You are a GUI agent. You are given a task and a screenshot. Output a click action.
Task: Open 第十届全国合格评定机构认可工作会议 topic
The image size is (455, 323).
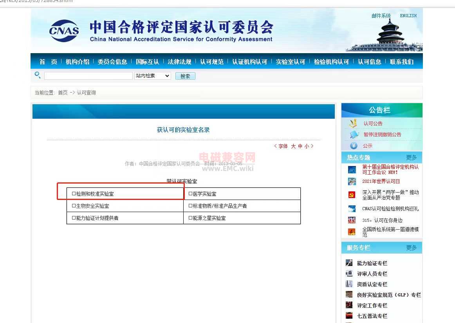click(390, 170)
